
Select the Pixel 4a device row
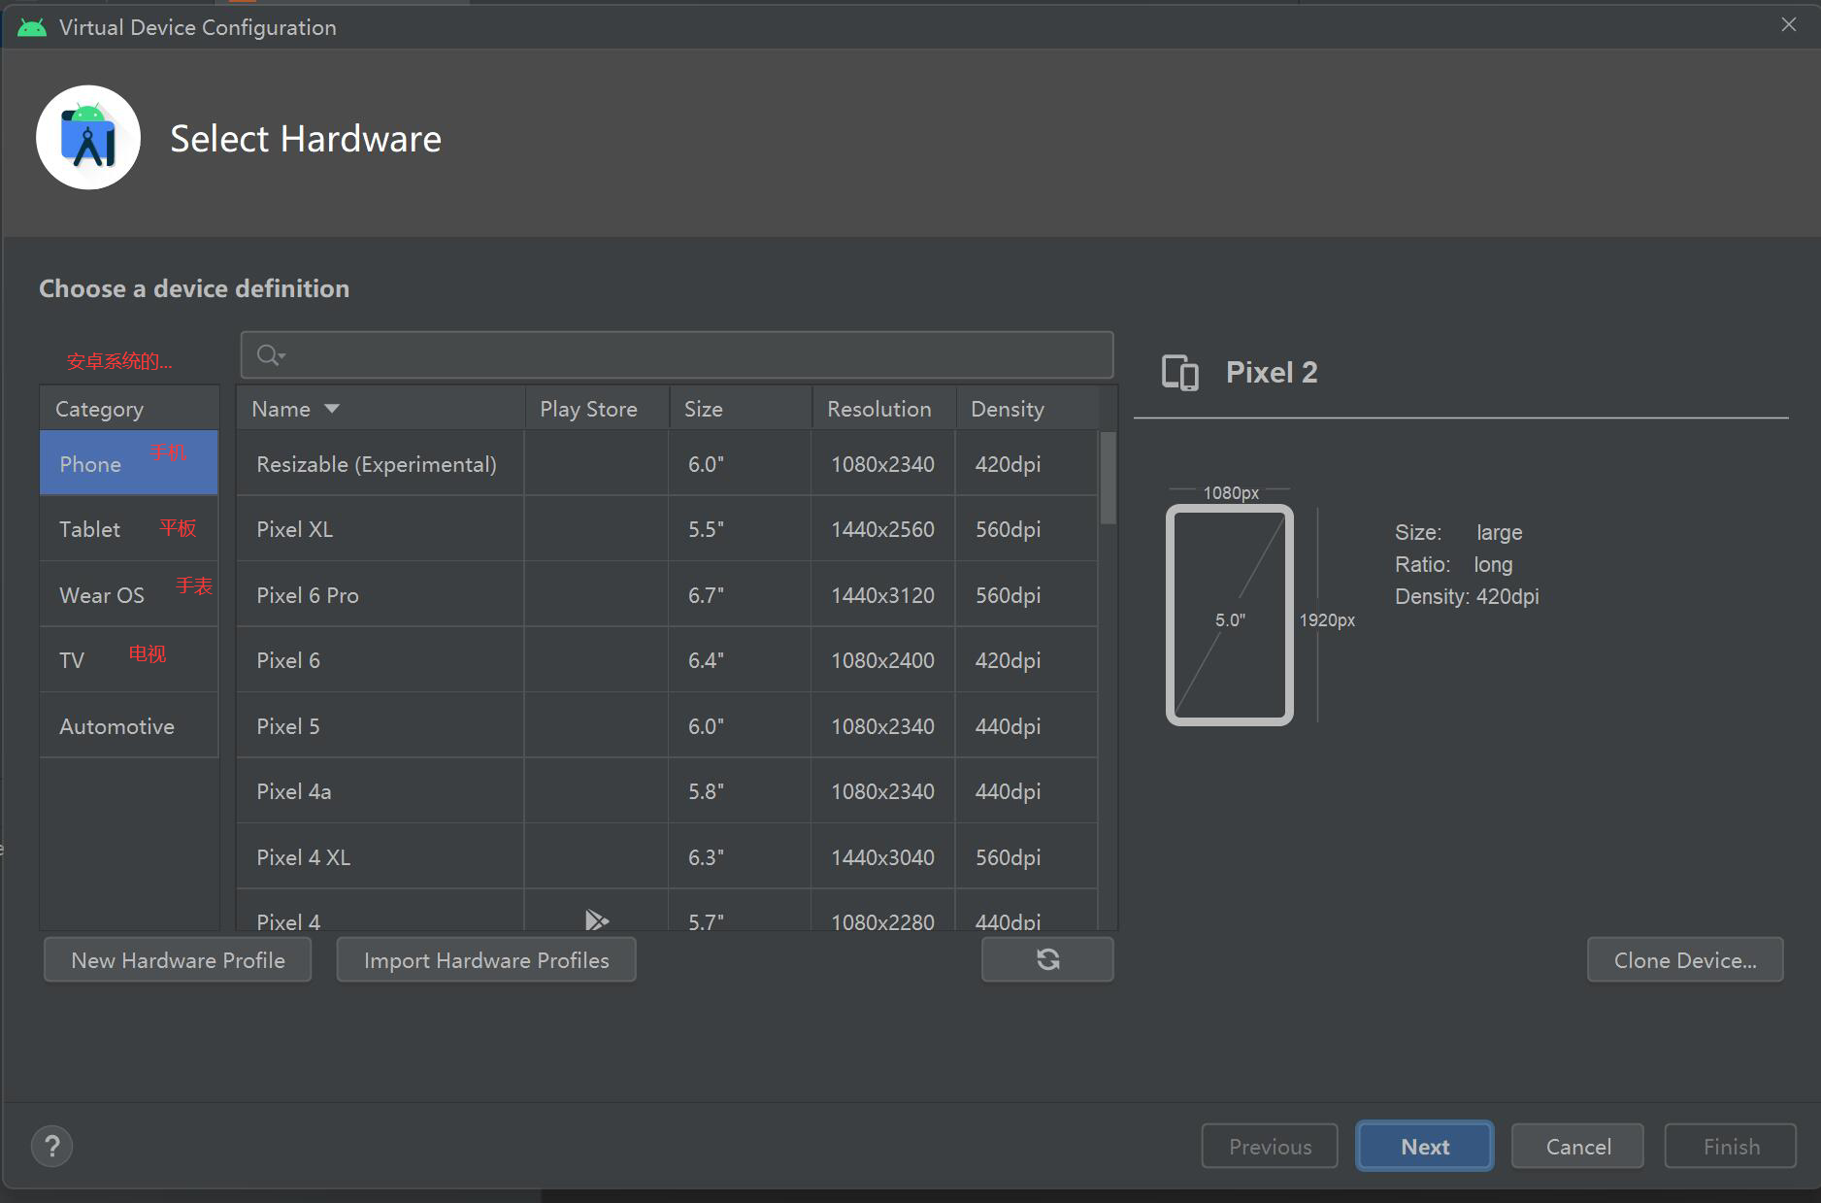point(668,791)
